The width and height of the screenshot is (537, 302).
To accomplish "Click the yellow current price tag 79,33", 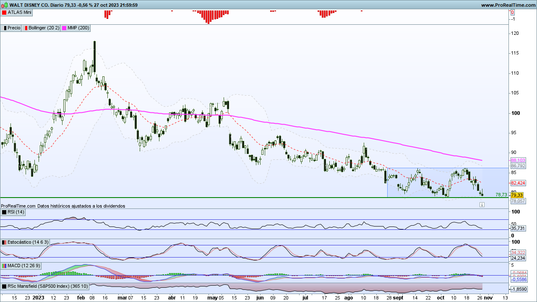I will (517, 195).
